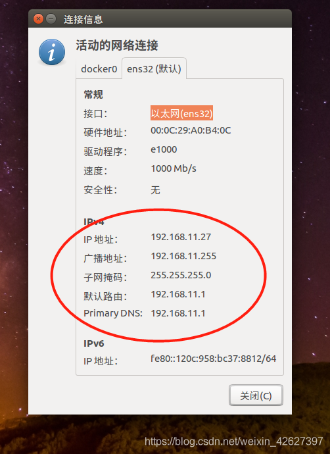Click the blue information icon

tap(52, 52)
